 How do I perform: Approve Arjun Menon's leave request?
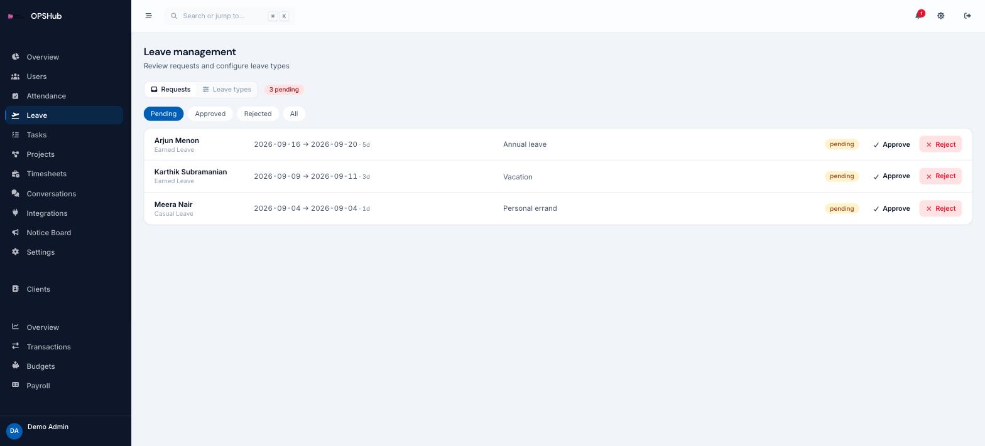891,144
